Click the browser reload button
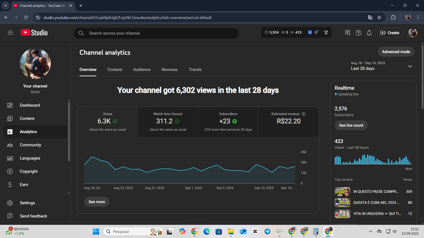The image size is (424, 238). point(26,17)
